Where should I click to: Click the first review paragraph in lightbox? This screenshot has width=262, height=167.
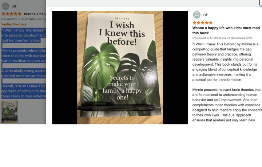coord(225,62)
